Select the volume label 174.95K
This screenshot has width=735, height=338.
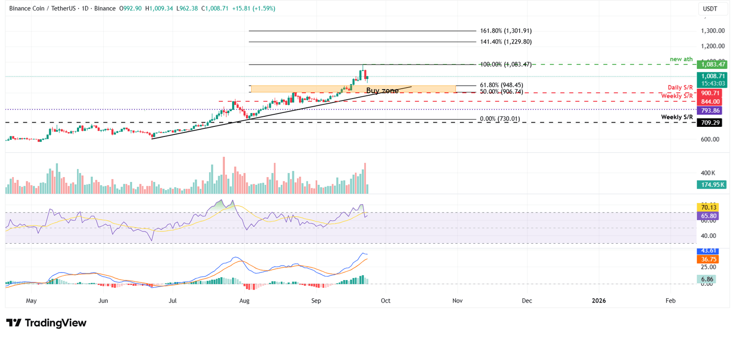(x=712, y=184)
